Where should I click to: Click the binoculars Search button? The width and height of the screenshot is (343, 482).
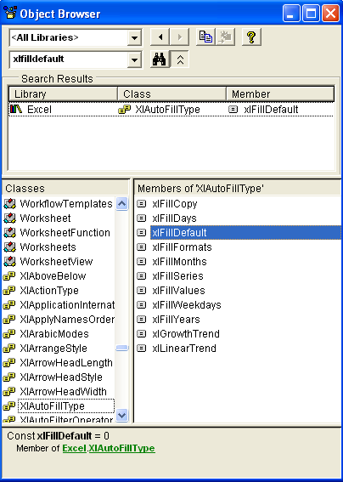[160, 59]
